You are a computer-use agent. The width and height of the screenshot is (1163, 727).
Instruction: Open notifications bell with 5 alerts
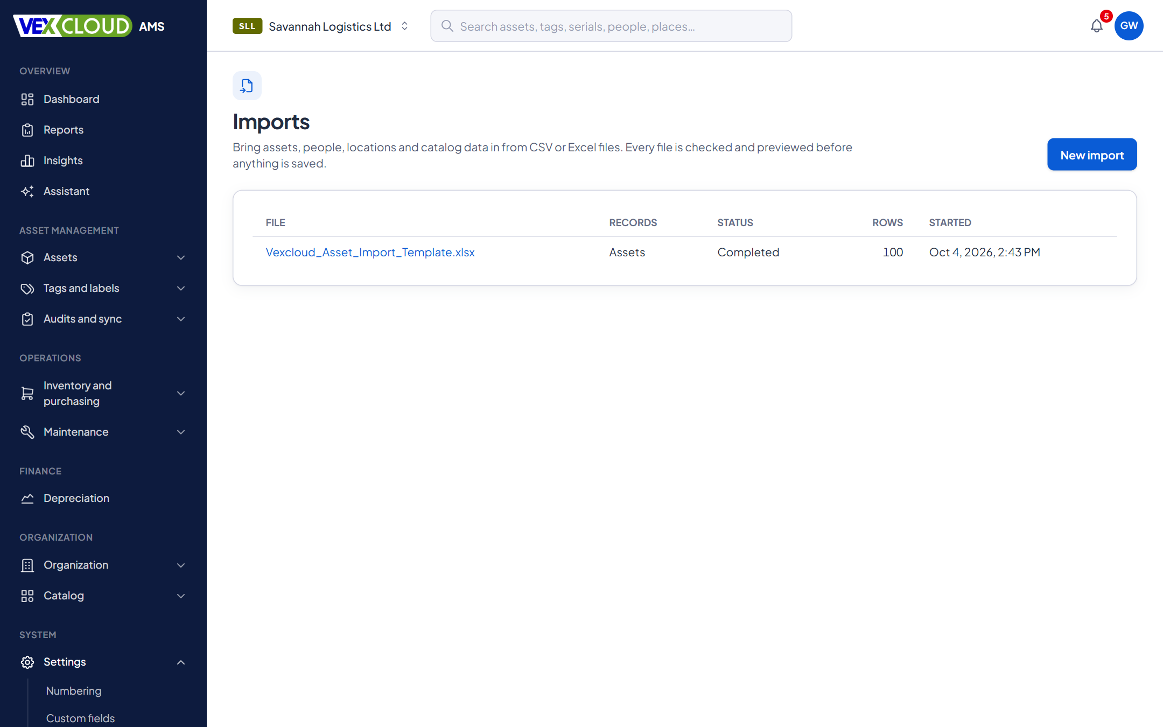(1097, 26)
